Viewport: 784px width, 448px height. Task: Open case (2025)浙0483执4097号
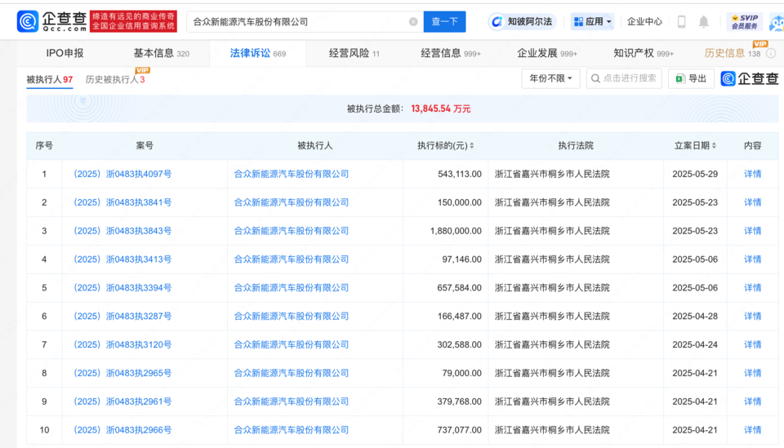[122, 174]
